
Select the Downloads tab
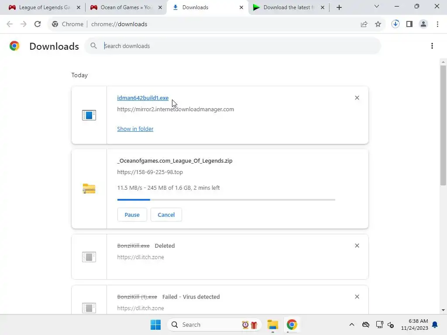coord(207,7)
